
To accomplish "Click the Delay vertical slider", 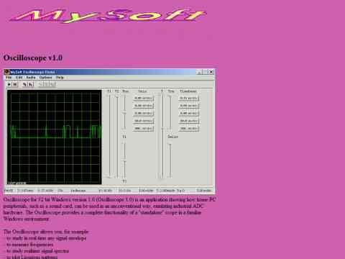I will pyautogui.click(x=170, y=160).
